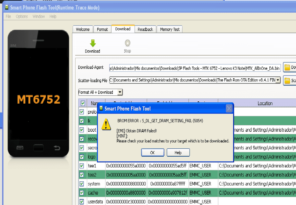The image size is (296, 205).
Task: Click Help button in the error dialog
Action: click(178, 152)
